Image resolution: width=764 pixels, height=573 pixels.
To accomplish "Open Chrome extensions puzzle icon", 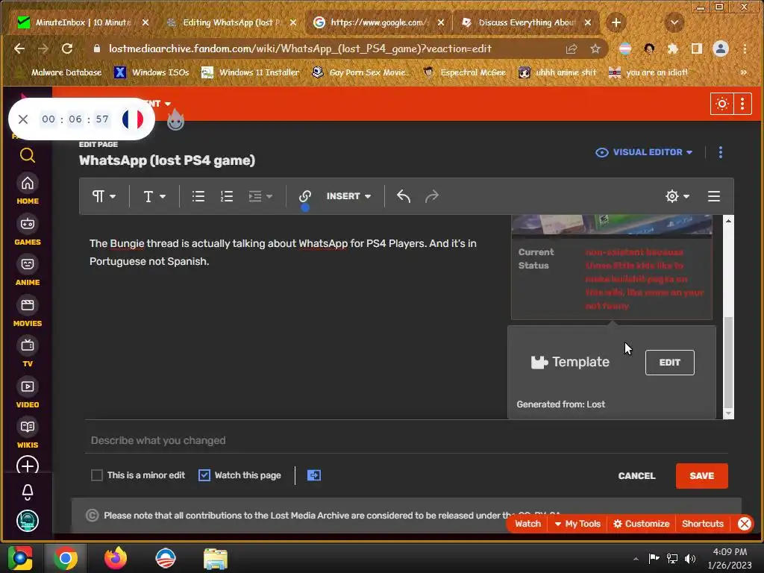I will pyautogui.click(x=673, y=48).
